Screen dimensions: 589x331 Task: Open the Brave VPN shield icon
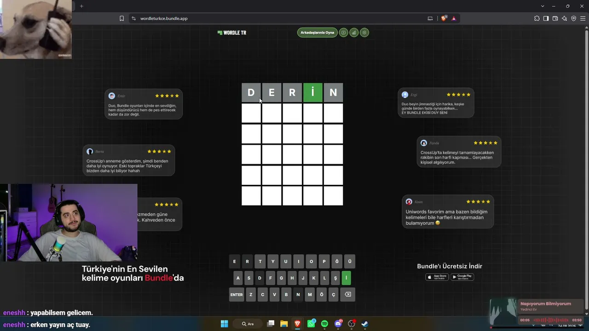(573, 18)
